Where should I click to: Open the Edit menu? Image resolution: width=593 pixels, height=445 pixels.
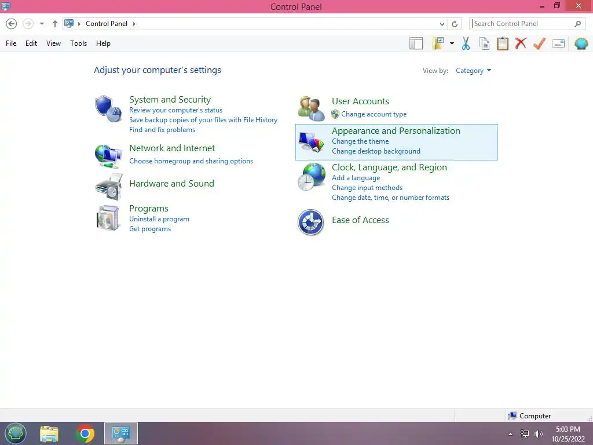point(31,43)
